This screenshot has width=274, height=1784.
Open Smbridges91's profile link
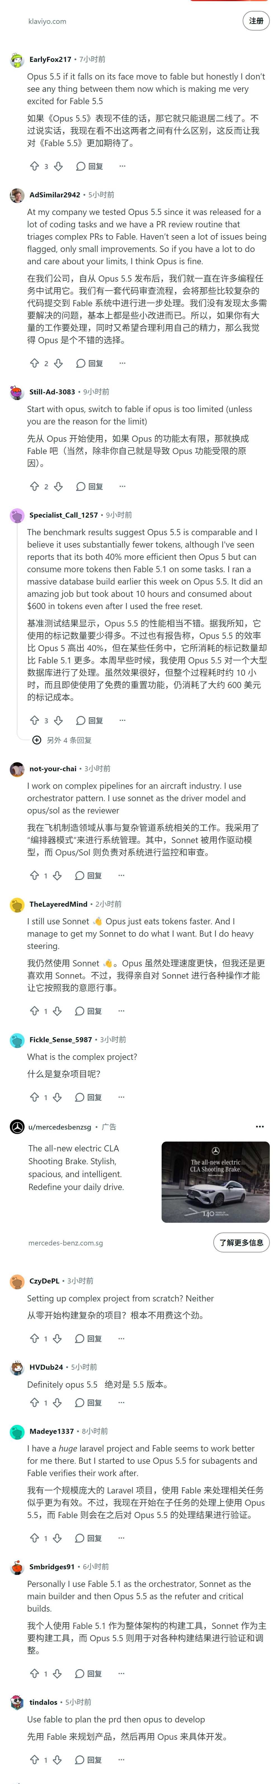[52, 1566]
